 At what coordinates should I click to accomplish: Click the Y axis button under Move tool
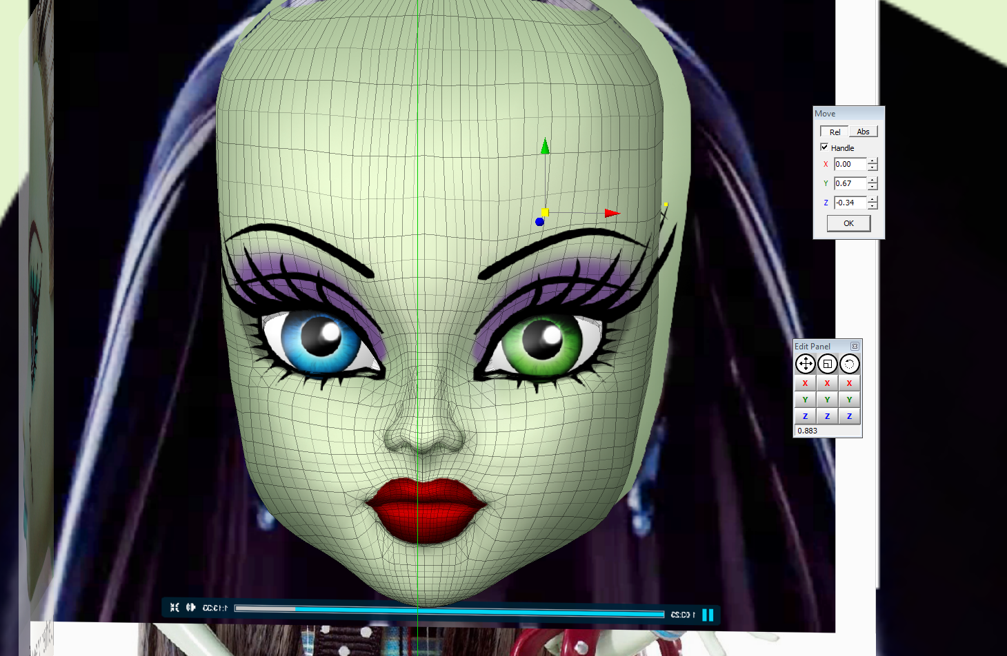[805, 400]
